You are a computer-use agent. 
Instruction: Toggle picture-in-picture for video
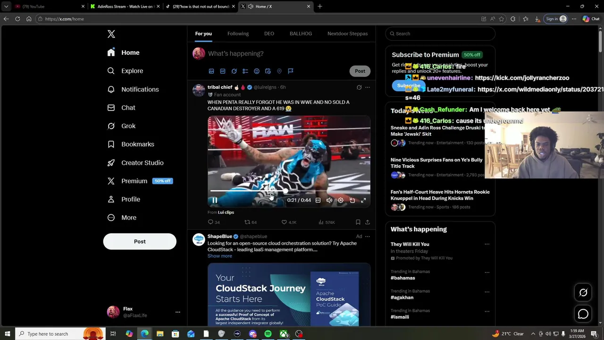coord(352,200)
